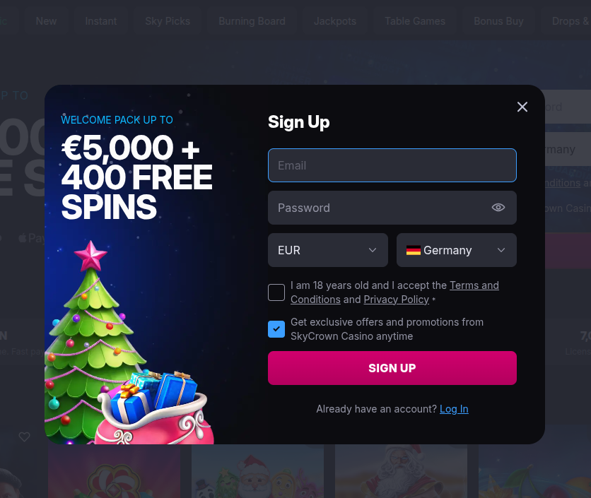Select the Sky Picks category tab
The image size is (591, 498).
click(x=168, y=21)
